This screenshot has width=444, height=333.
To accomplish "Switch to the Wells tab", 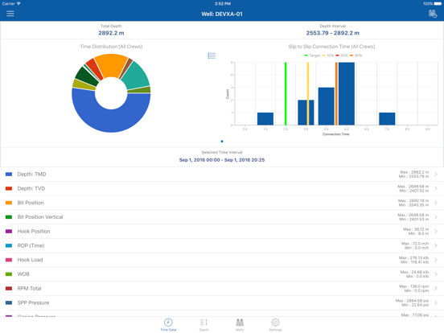I will click(x=240, y=324).
